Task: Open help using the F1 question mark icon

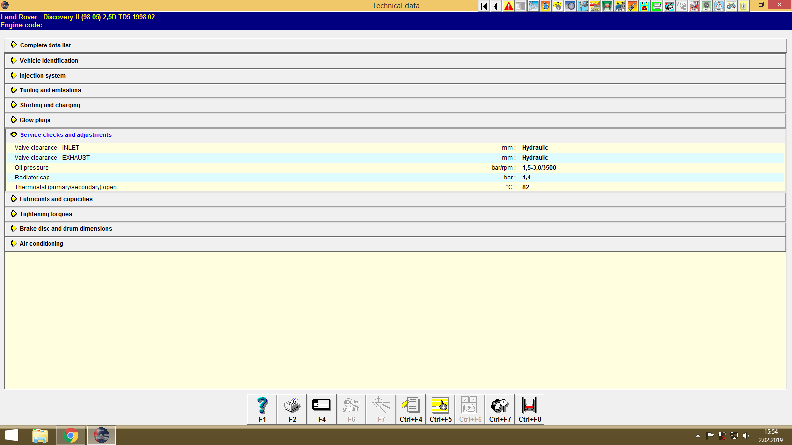Action: (262, 409)
